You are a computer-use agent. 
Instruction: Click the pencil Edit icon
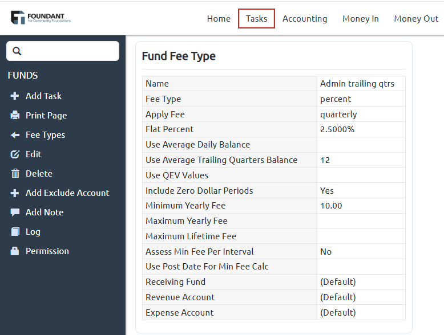(x=15, y=154)
